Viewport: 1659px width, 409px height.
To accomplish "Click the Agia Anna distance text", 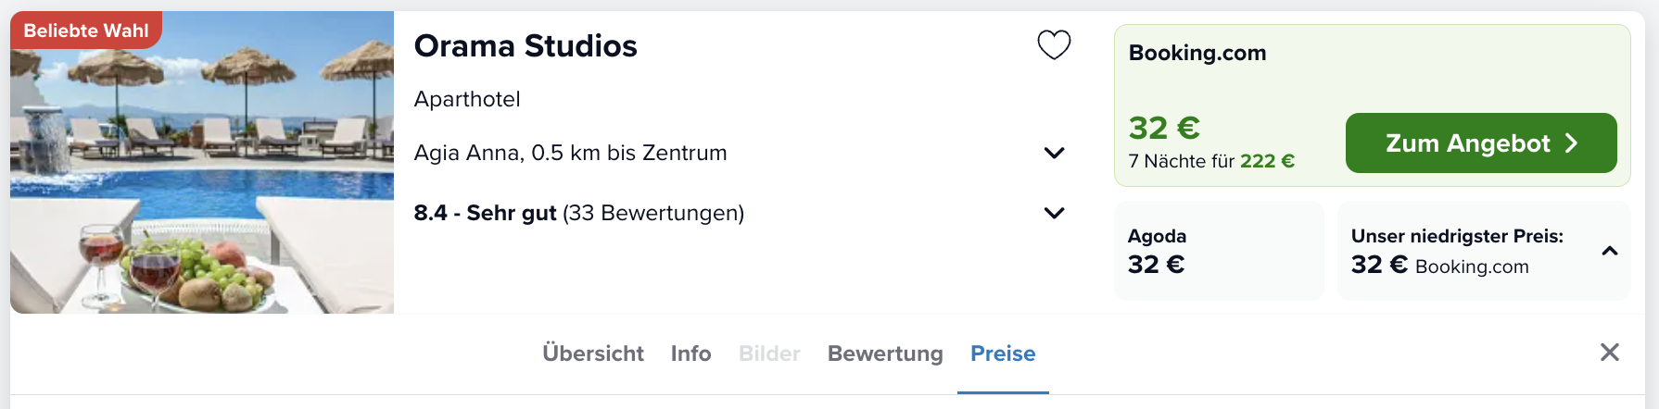I will click(570, 153).
